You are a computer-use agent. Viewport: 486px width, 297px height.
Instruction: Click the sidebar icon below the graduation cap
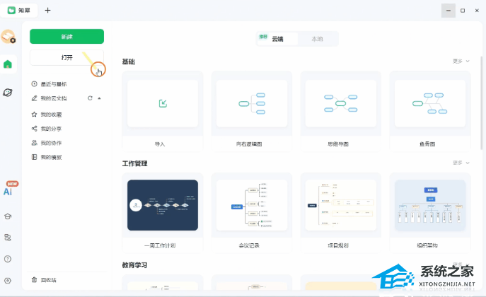8,238
